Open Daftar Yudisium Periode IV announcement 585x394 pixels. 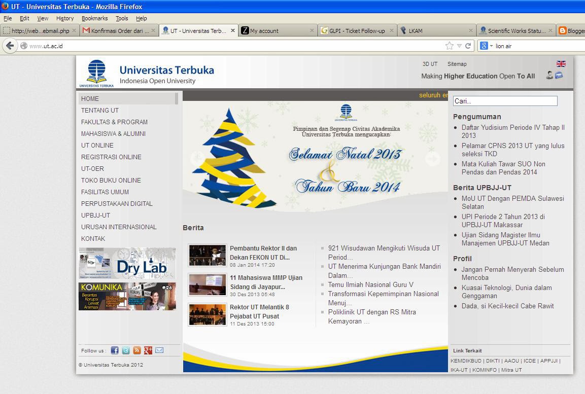click(x=513, y=131)
